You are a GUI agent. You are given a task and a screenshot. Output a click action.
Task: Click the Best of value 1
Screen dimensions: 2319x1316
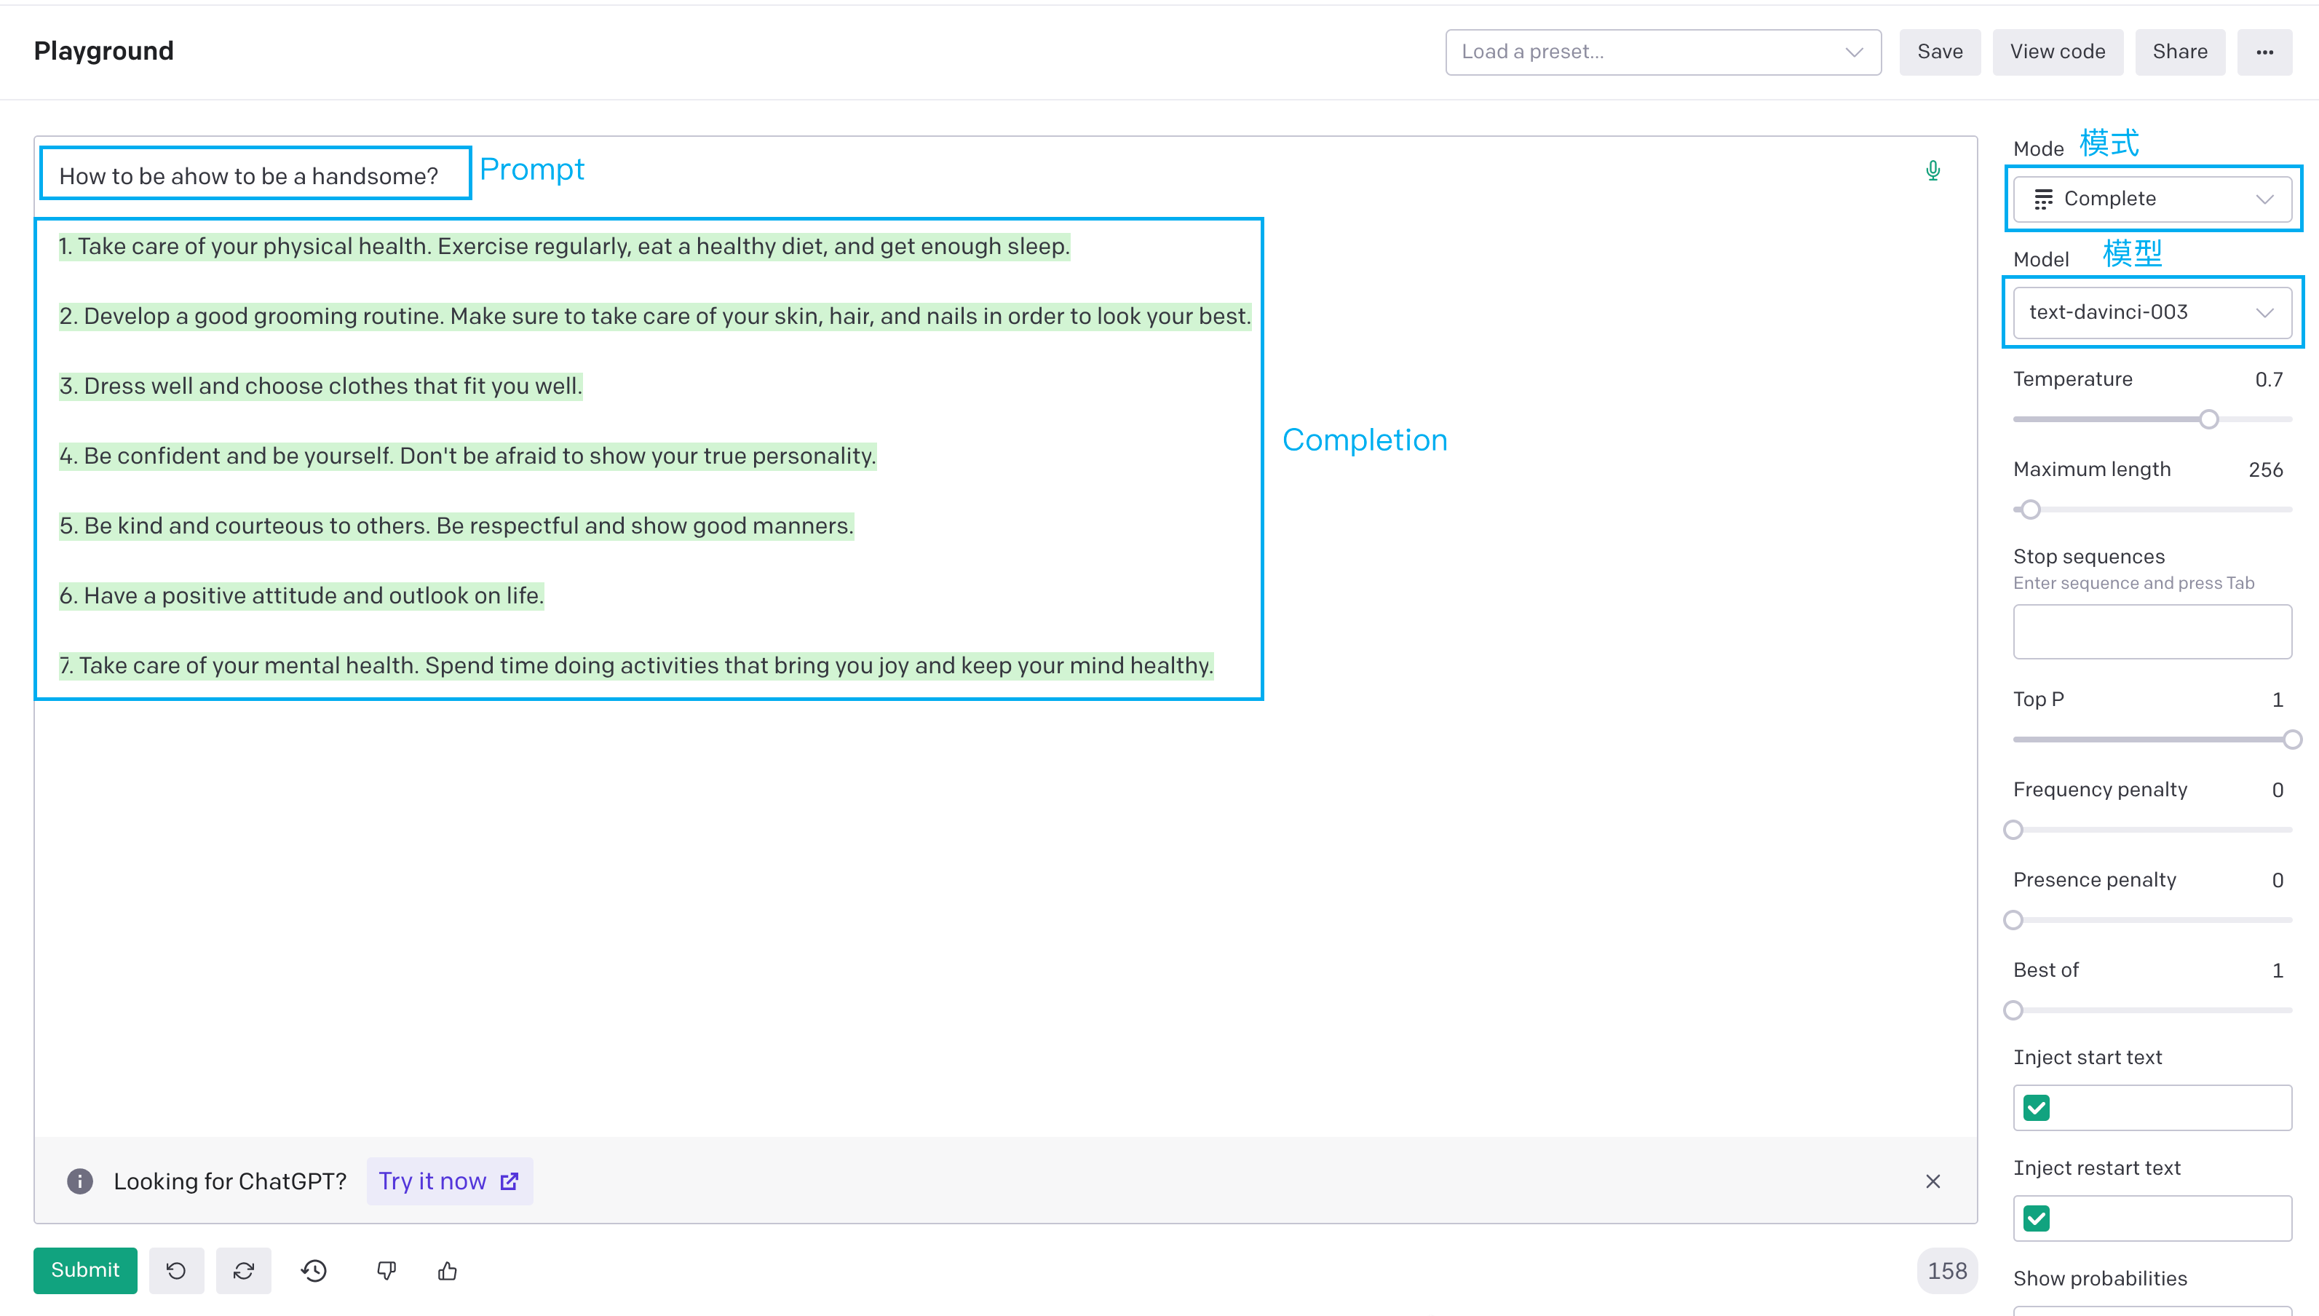(x=2277, y=971)
